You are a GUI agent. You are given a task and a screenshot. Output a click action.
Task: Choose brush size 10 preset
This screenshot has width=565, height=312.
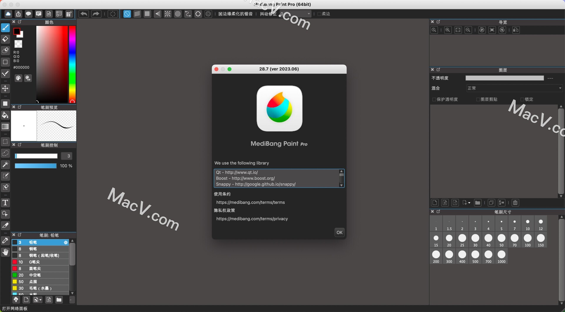point(528,224)
